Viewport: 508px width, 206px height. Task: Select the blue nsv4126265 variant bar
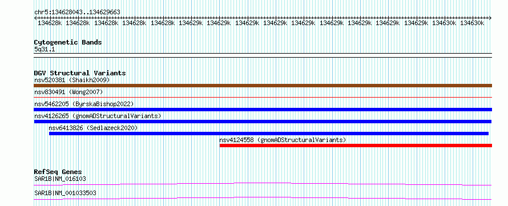coord(263,122)
